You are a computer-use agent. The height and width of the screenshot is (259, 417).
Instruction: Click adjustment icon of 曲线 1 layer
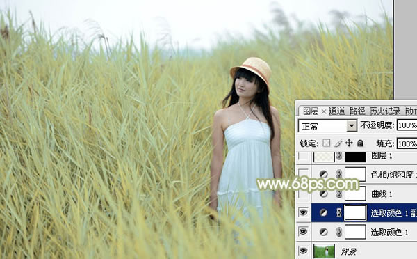point(323,194)
